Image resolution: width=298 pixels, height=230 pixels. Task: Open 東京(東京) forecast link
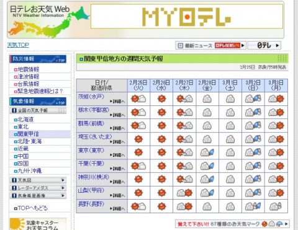(91, 150)
